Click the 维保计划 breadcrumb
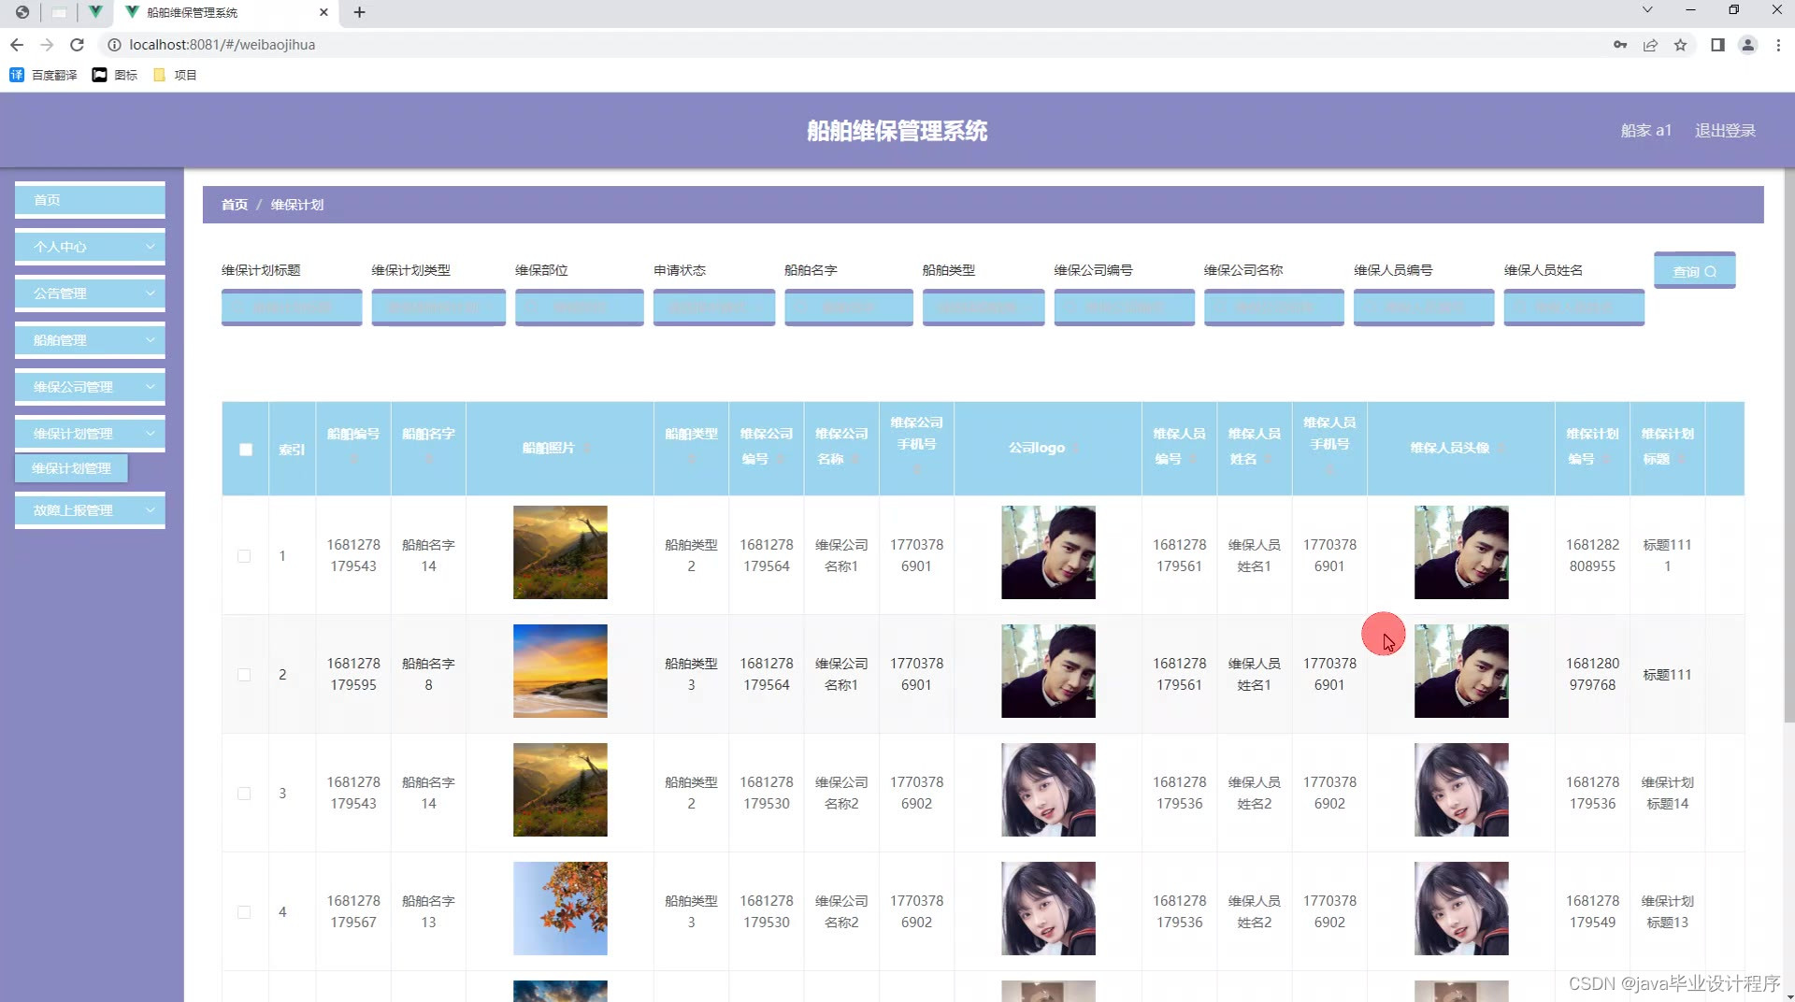1795x1002 pixels. (297, 205)
